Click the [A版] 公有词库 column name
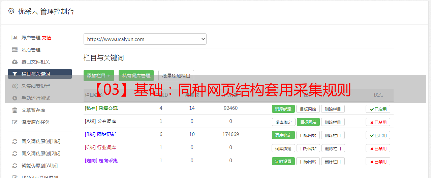Viewport: 431px width, 178px height. pos(100,121)
